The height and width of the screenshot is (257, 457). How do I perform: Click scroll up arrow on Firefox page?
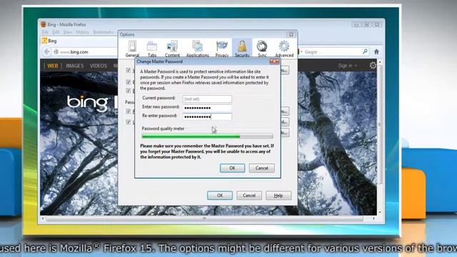click(x=379, y=62)
